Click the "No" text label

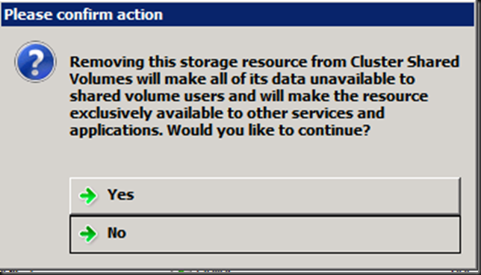[x=117, y=233]
